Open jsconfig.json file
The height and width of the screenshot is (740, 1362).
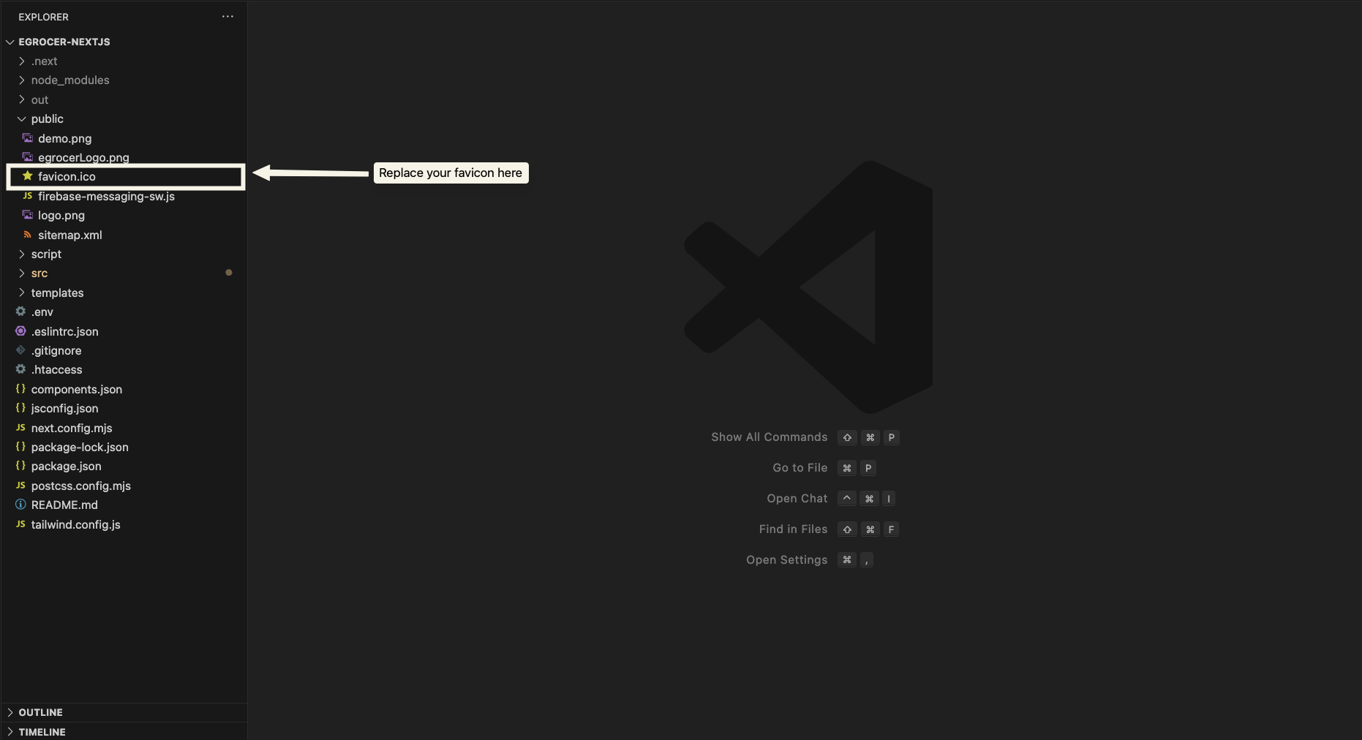coord(65,408)
